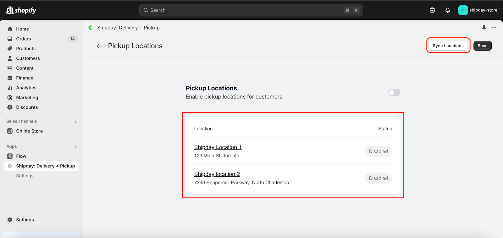Open Shipday location 2 link
Image resolution: width=503 pixels, height=238 pixels.
coord(217,174)
